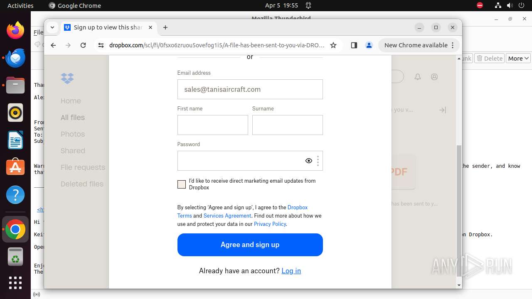The height and width of the screenshot is (299, 532).
Task: Go forward in Chrome
Action: point(68,45)
